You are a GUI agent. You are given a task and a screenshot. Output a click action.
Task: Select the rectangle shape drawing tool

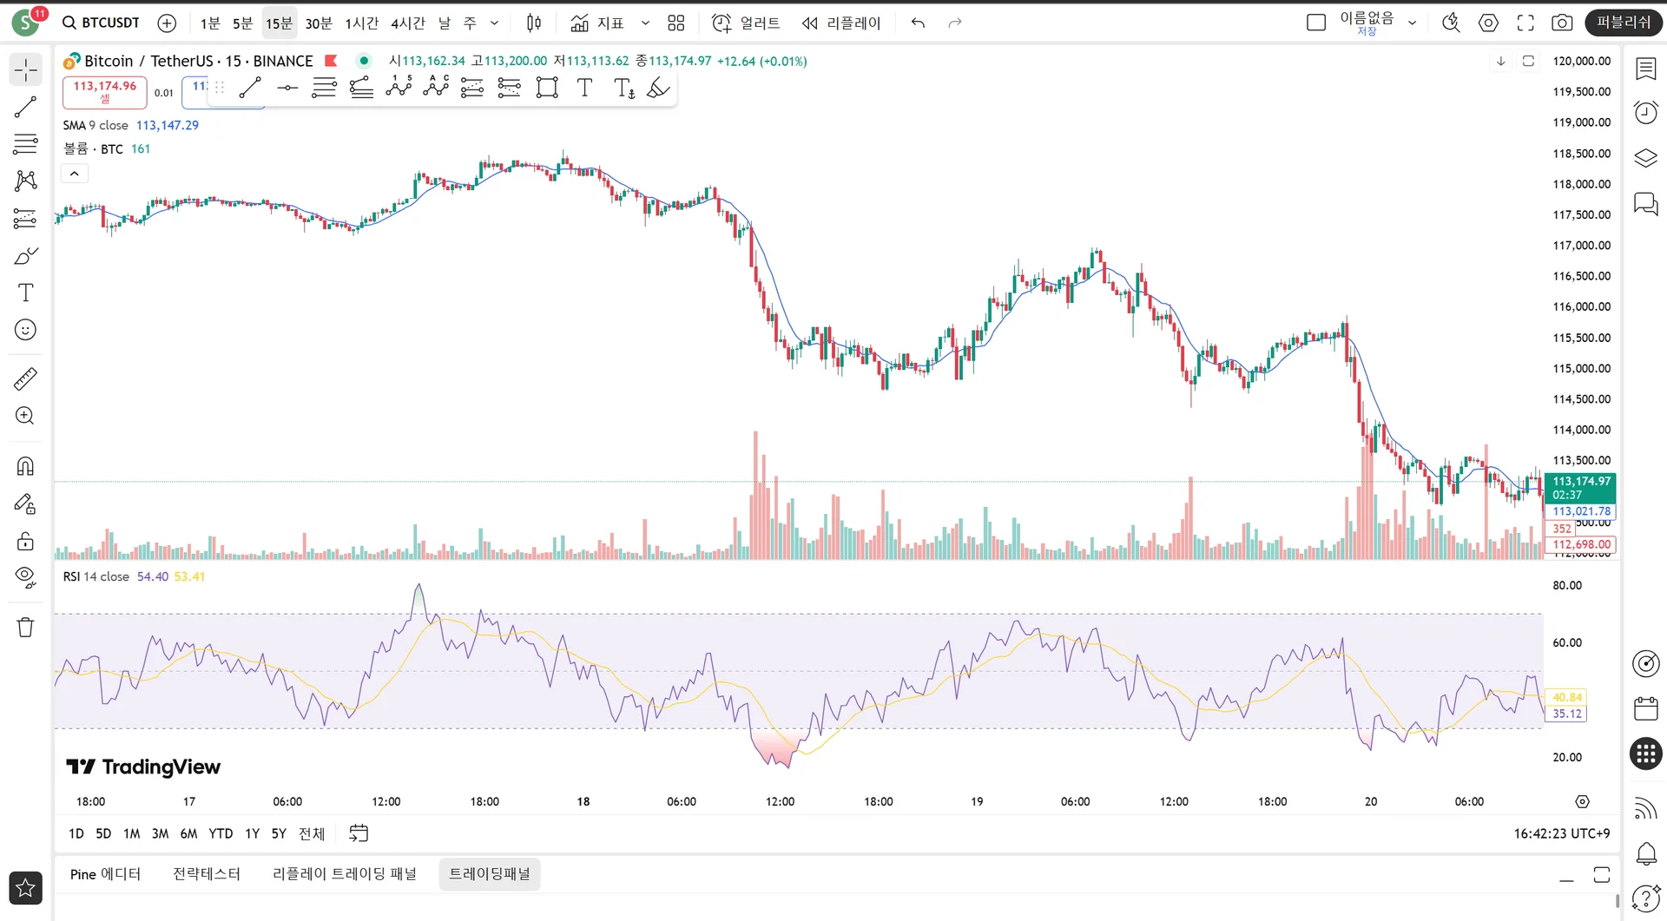point(547,88)
